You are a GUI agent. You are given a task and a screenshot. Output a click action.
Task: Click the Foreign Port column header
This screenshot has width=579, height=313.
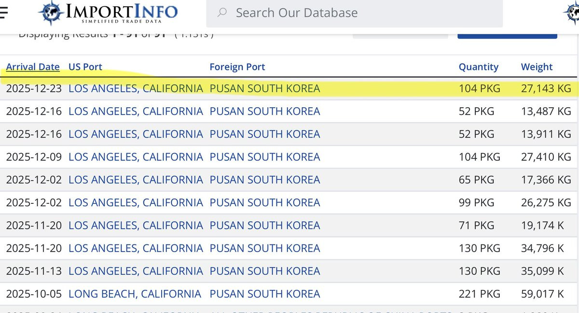tap(237, 67)
